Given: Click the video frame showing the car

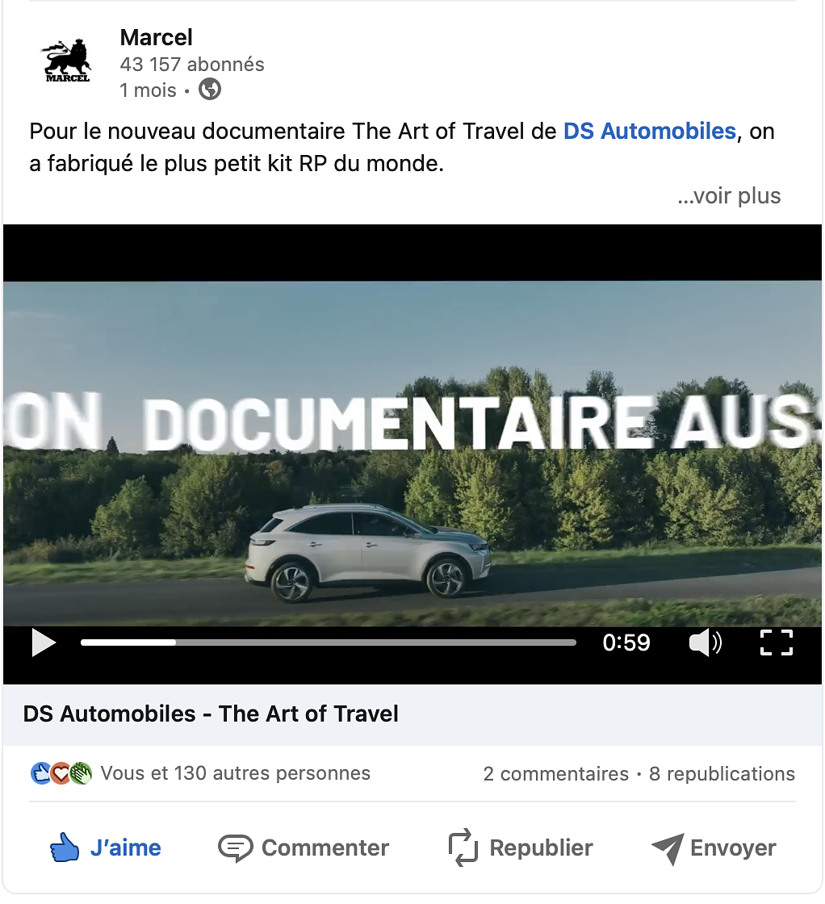Looking at the screenshot, I should click(x=412, y=454).
